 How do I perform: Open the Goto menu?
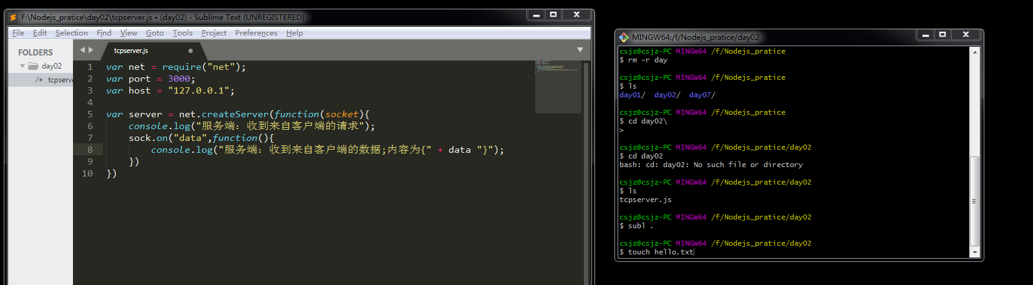155,33
